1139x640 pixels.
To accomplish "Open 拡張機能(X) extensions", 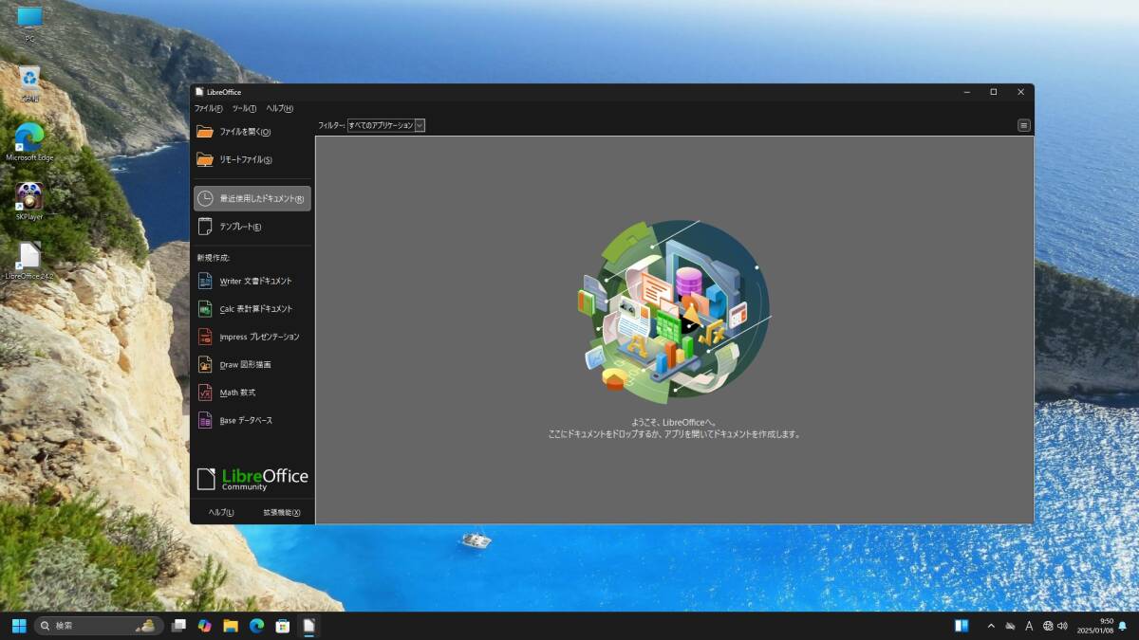I will point(282,512).
